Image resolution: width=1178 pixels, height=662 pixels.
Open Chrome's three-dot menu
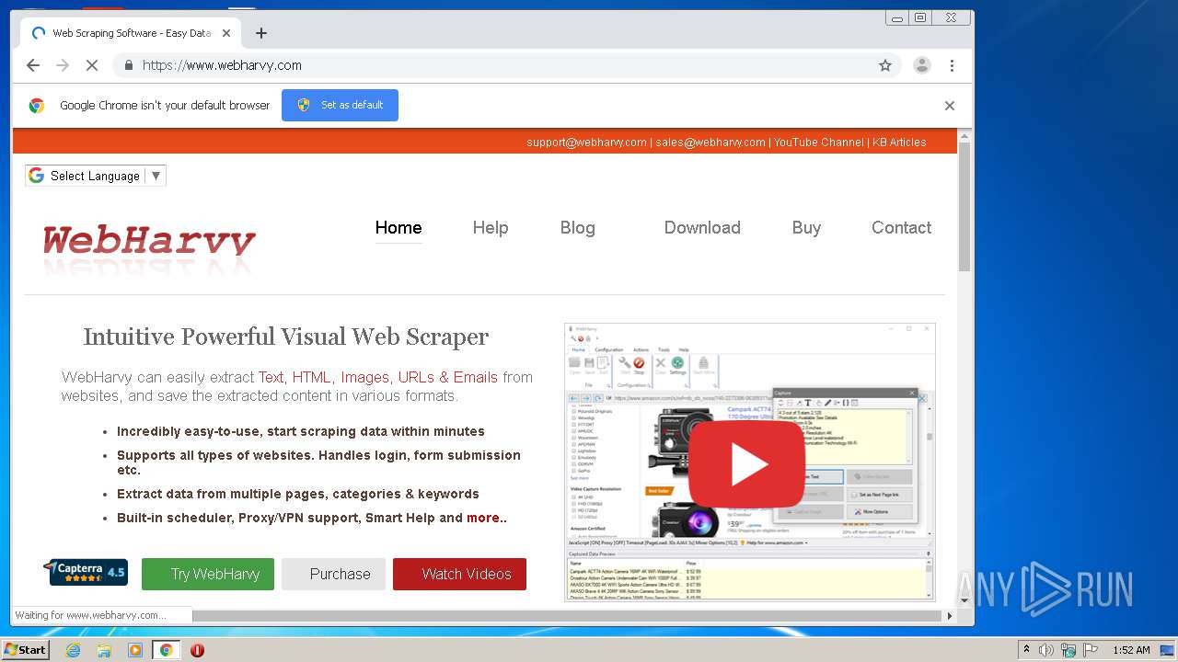pos(952,65)
